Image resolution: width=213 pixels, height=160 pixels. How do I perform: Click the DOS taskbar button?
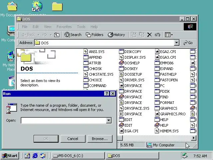[x=132, y=156]
